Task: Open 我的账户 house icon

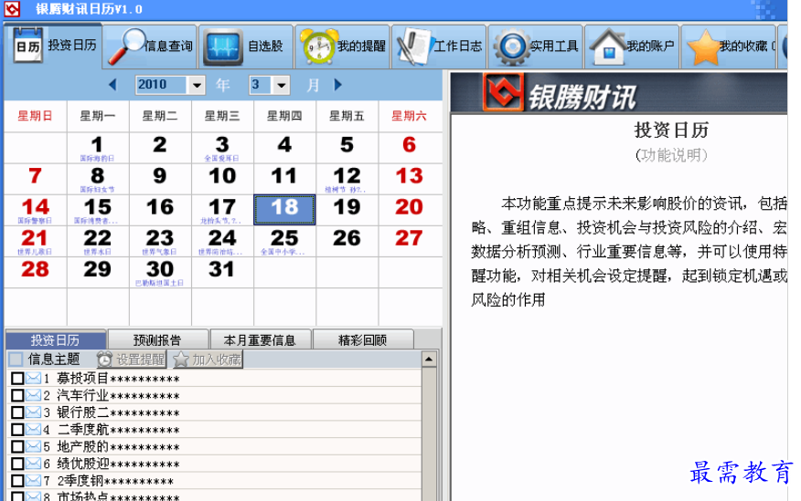Action: tap(608, 47)
